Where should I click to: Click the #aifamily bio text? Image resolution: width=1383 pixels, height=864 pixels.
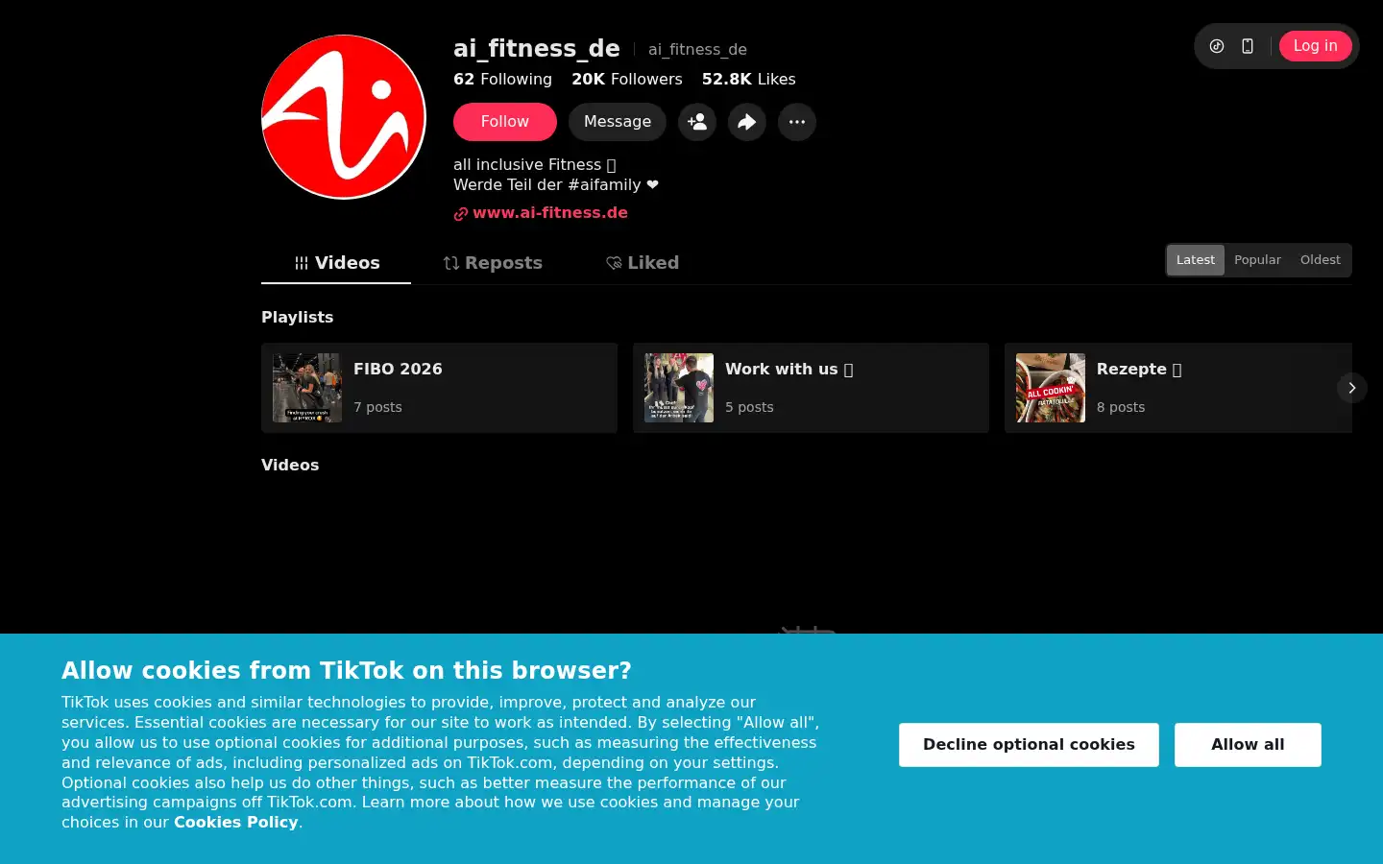click(x=604, y=185)
